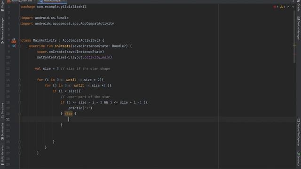Collapse the 'if (j >= size' block fold marker

pyautogui.click(x=20, y=102)
